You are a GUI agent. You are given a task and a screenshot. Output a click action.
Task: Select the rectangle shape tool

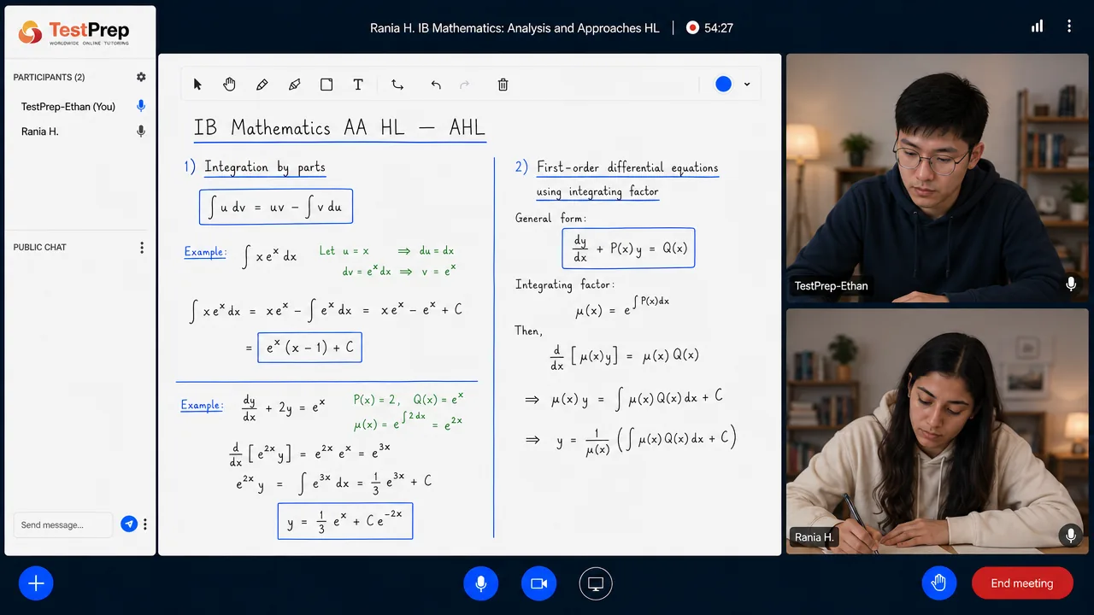point(326,85)
